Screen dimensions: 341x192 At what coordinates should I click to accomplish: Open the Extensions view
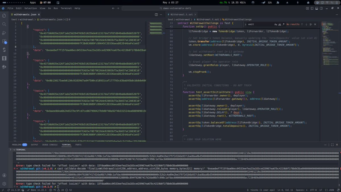click(x=4, y=41)
